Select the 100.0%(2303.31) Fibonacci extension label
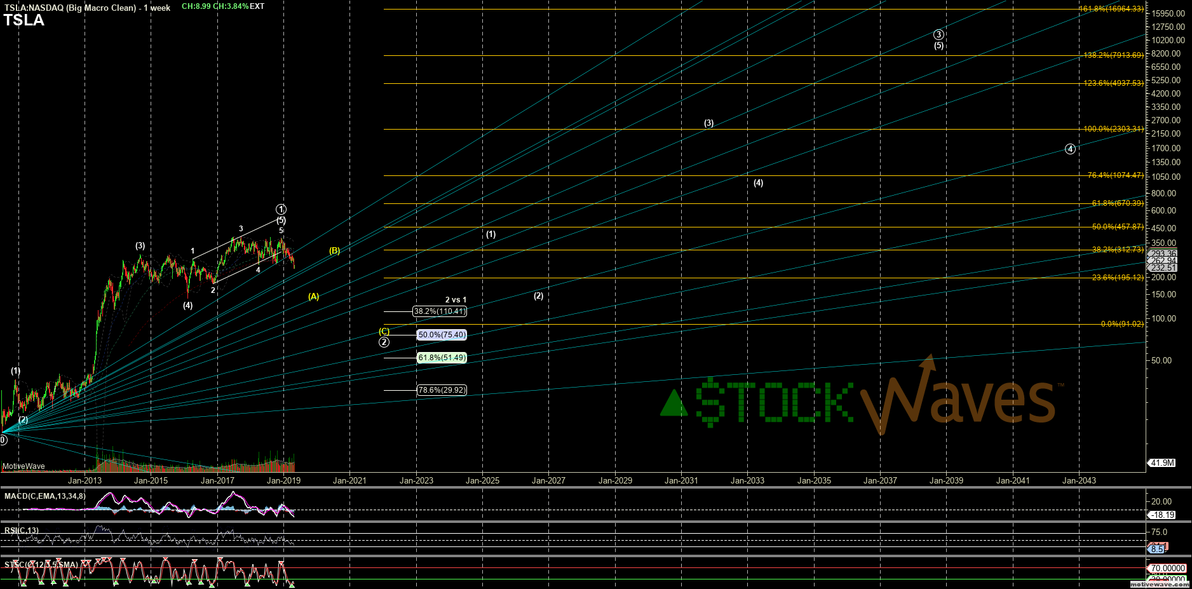The width and height of the screenshot is (1192, 589). [1113, 129]
